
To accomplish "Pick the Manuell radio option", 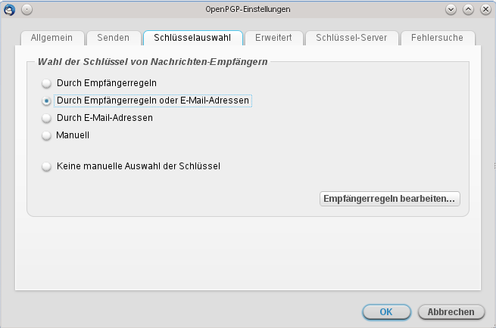I will pyautogui.click(x=47, y=135).
